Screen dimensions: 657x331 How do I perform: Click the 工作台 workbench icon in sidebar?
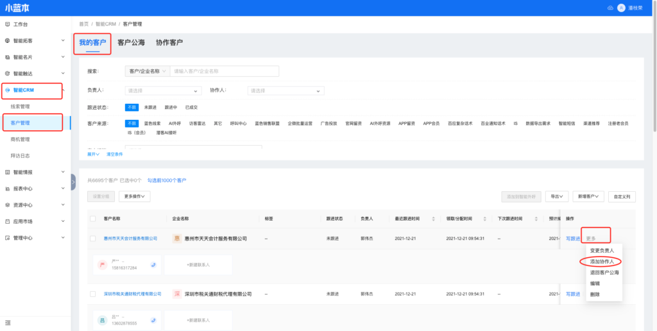[x=7, y=24]
